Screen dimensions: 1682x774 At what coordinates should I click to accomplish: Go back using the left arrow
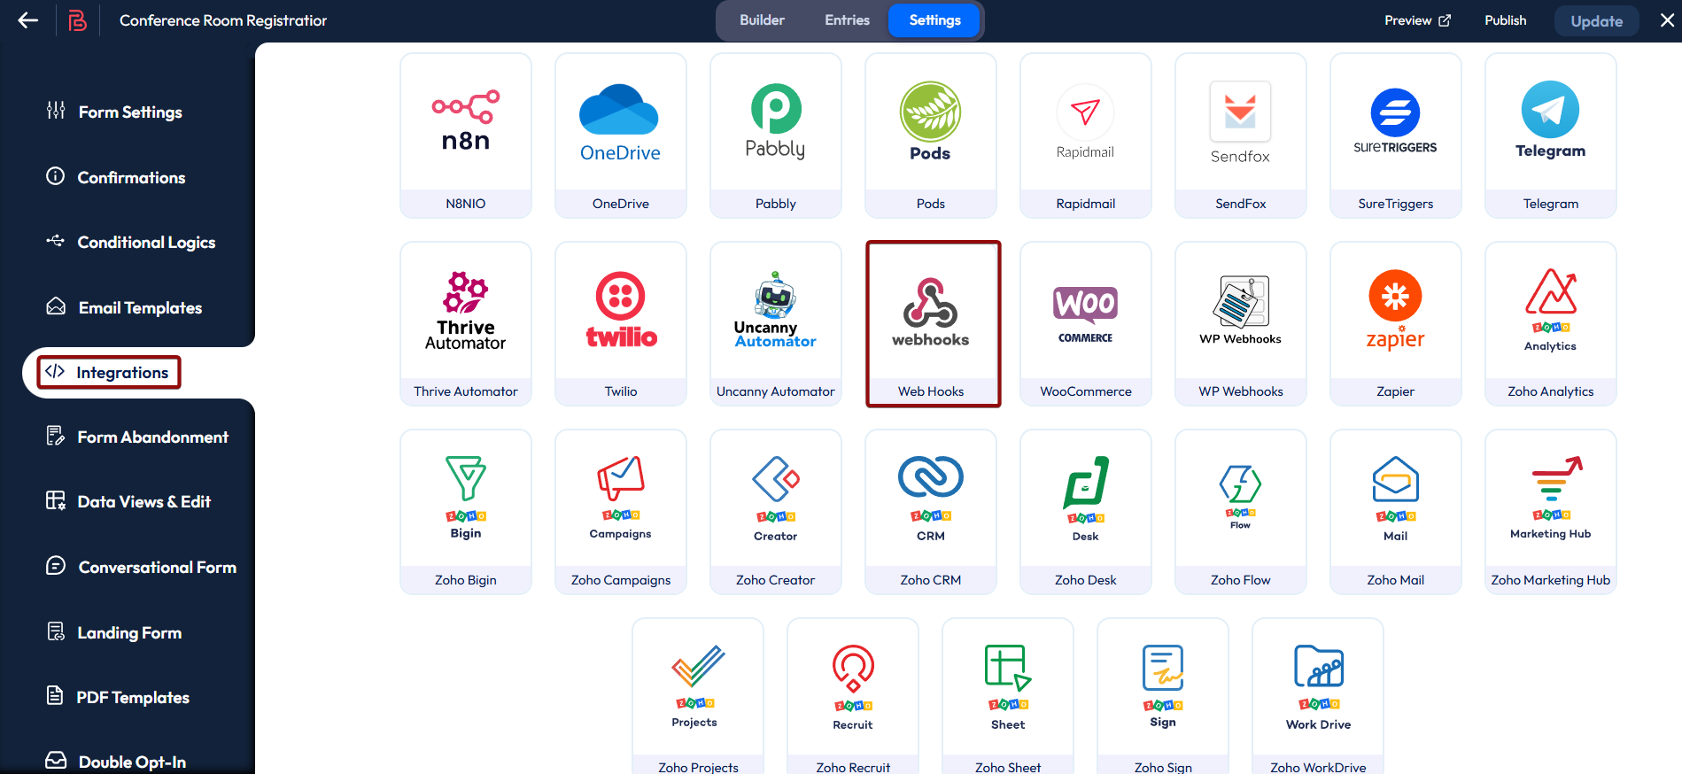pyautogui.click(x=28, y=20)
